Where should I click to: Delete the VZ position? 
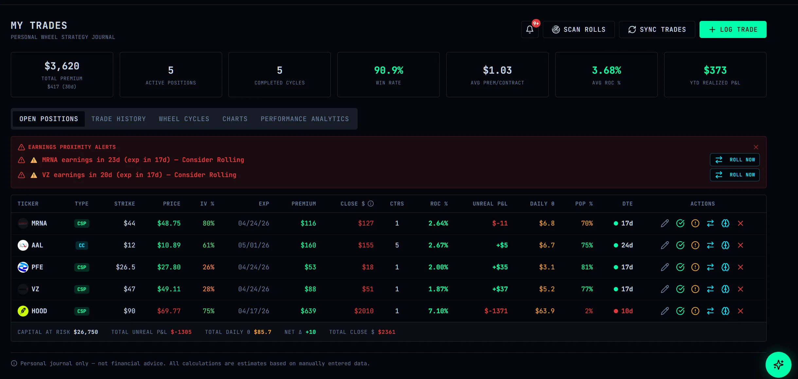[740, 289]
